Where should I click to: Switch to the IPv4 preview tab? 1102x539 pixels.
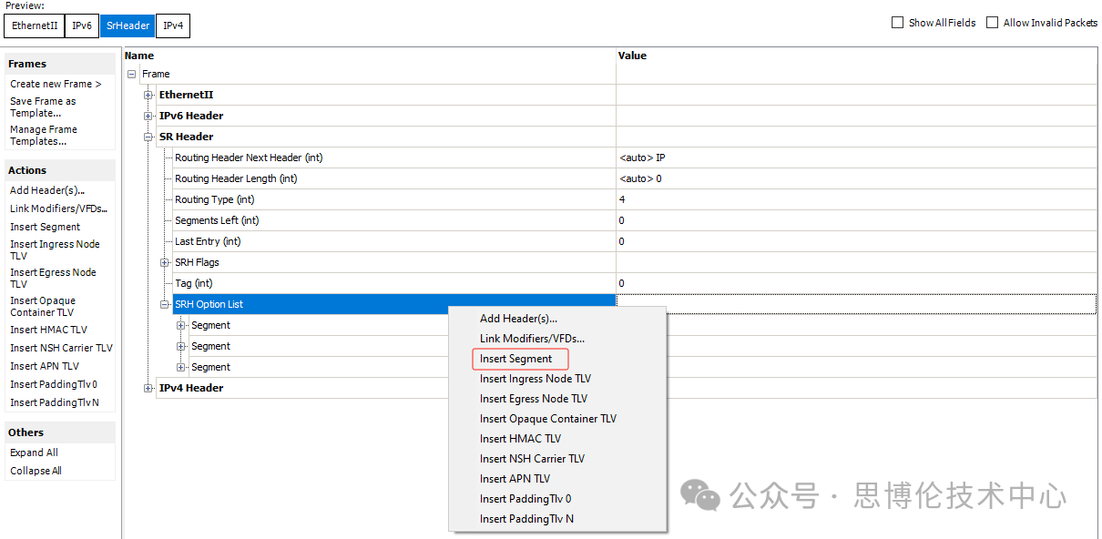(x=173, y=25)
